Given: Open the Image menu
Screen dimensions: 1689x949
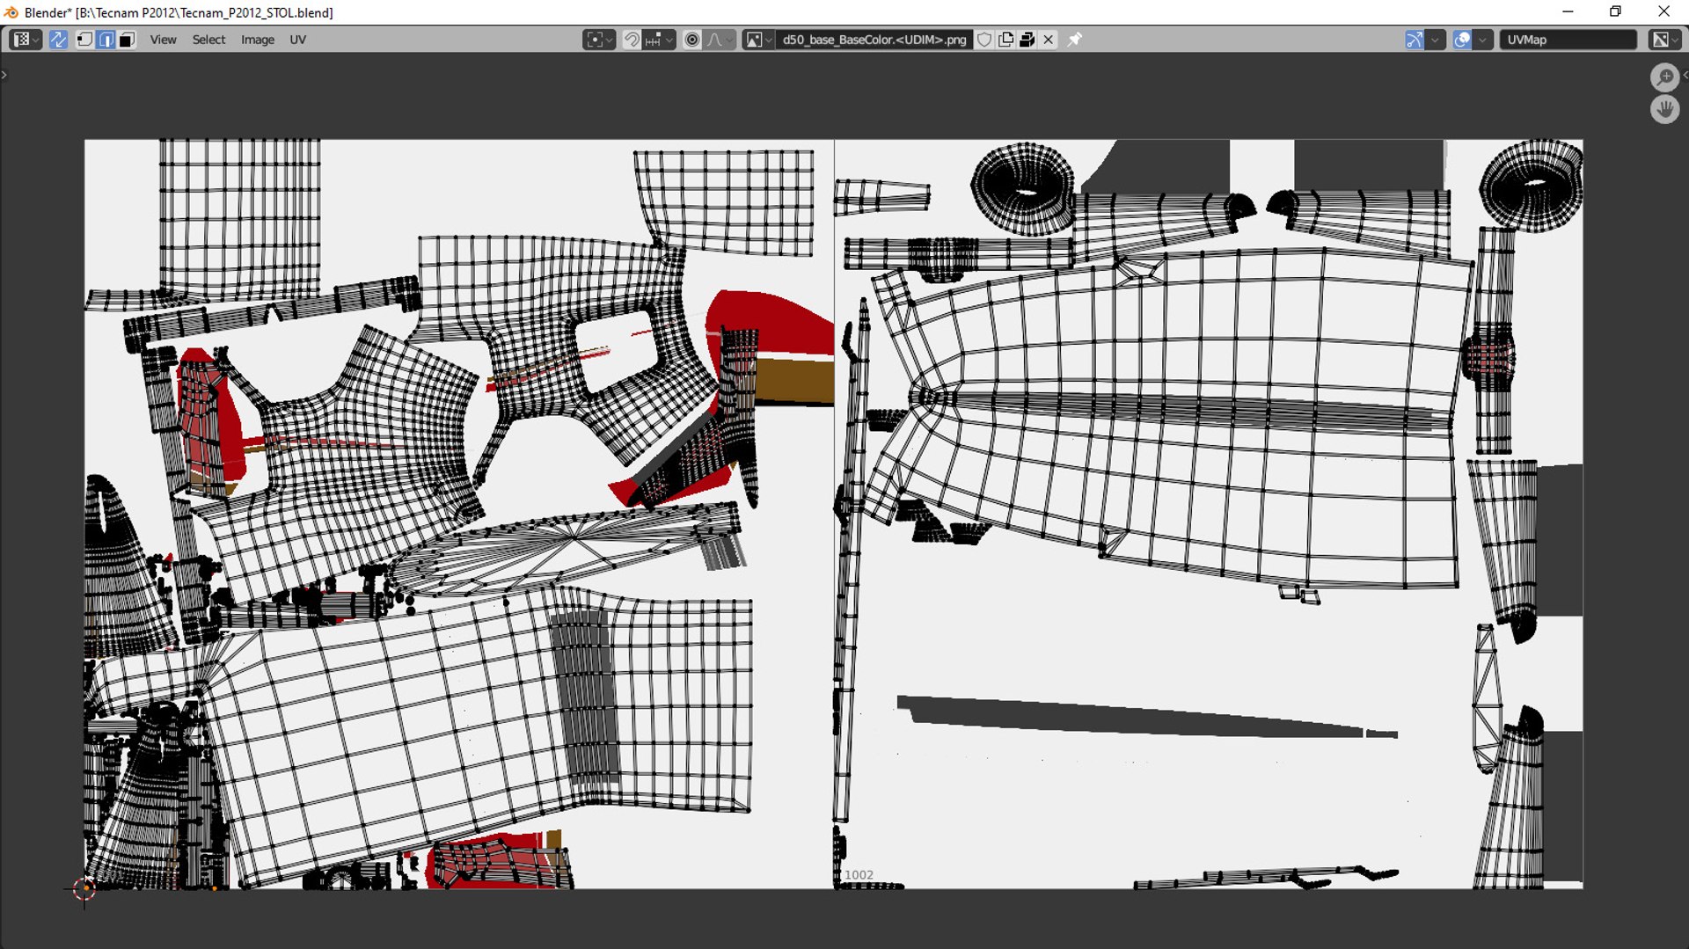Looking at the screenshot, I should tap(257, 40).
